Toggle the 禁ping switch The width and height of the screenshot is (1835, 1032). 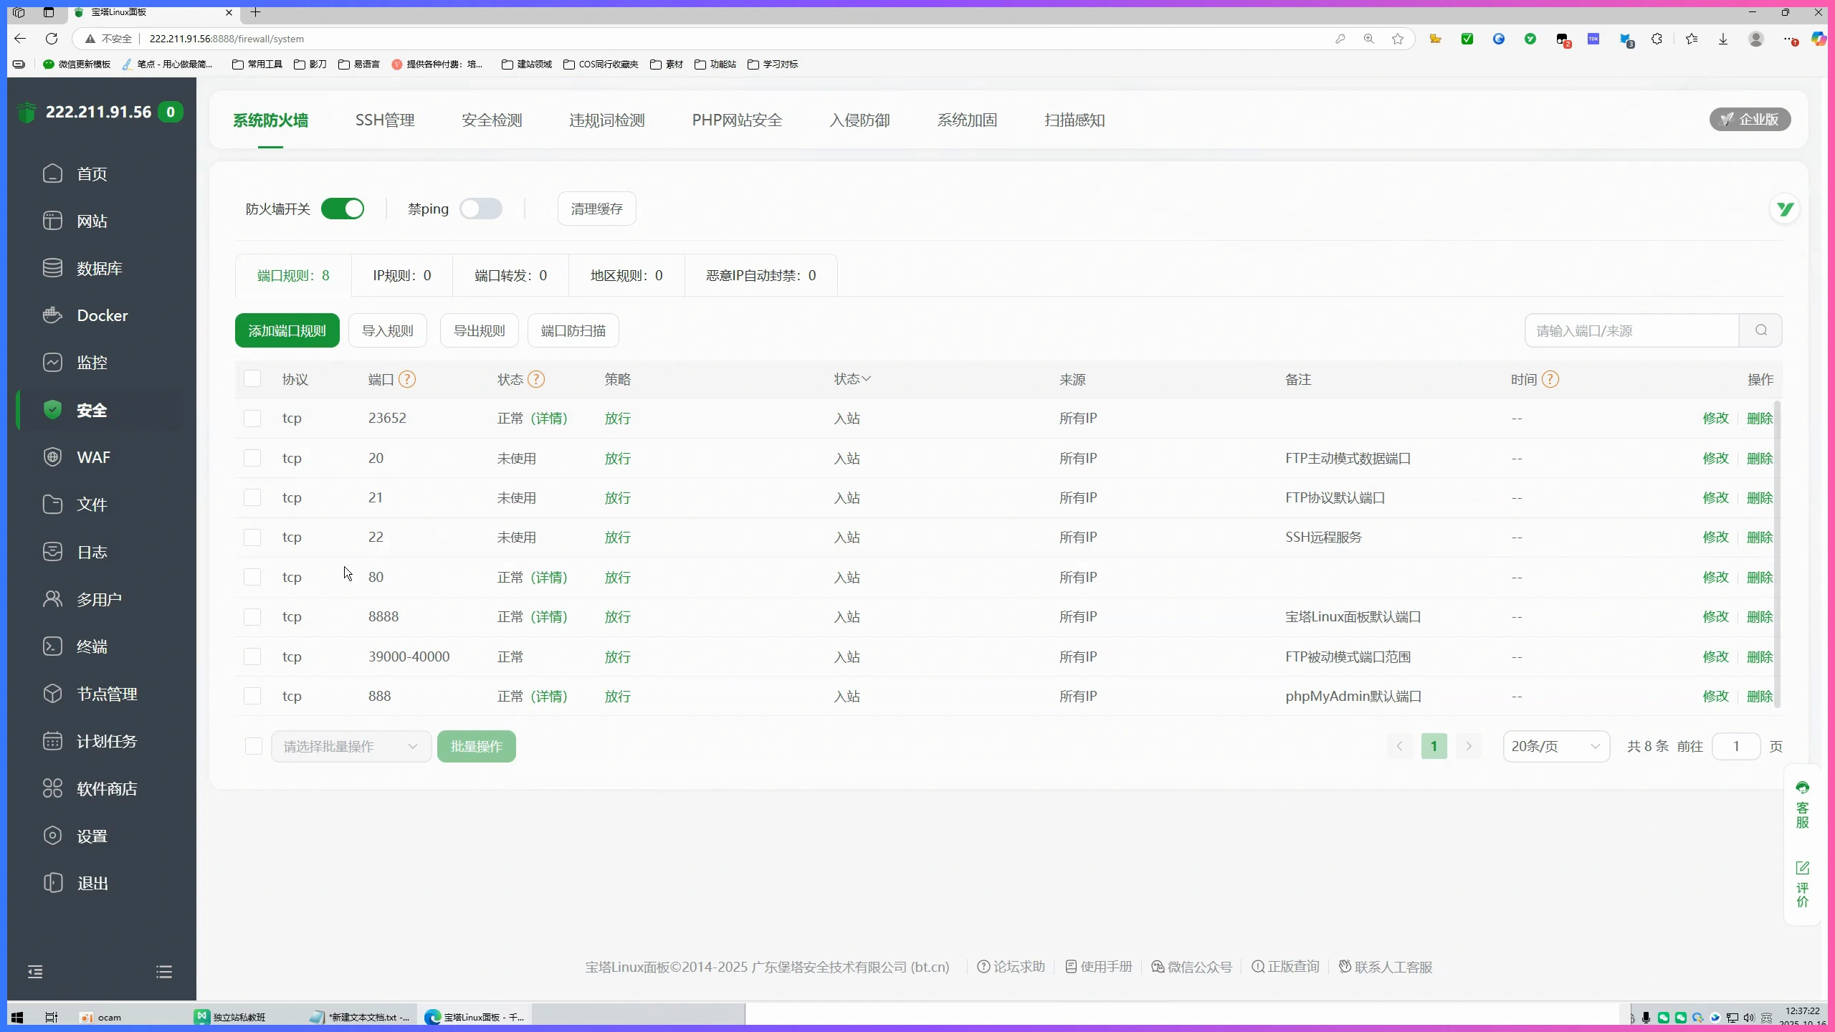481,209
